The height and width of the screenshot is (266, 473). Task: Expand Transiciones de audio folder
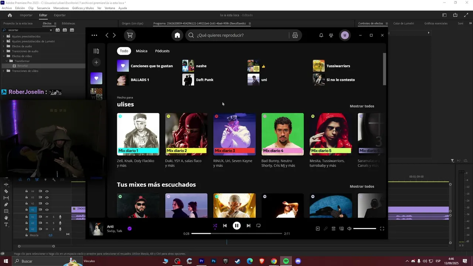tap(3, 51)
